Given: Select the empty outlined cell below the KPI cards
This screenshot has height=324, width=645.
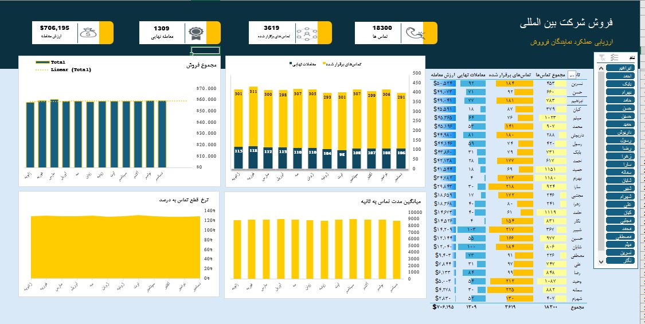Looking at the screenshot, I should coord(206,50).
